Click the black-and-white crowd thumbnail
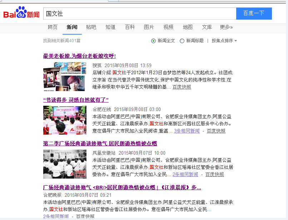288x220 pixels. pyautogui.click(x=65, y=164)
